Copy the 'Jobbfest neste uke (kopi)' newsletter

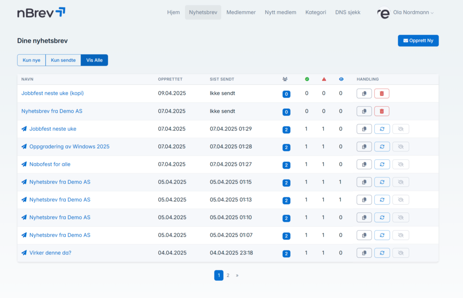click(x=364, y=93)
